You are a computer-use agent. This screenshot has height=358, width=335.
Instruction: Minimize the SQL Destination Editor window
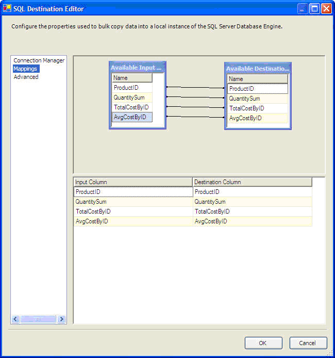click(303, 9)
